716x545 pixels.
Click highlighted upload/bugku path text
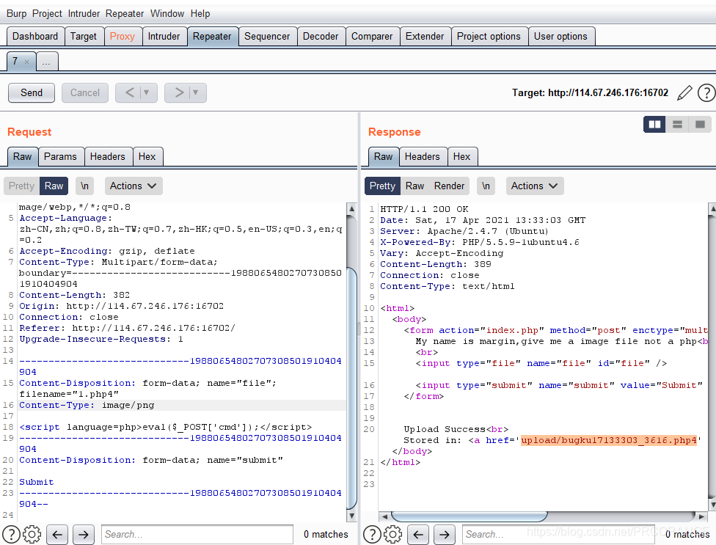[x=609, y=440]
